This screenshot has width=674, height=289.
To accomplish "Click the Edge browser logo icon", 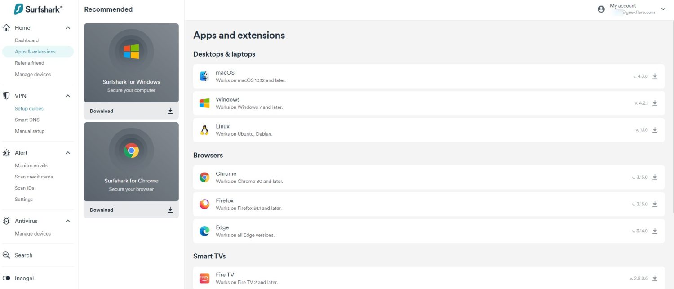I will 204,231.
